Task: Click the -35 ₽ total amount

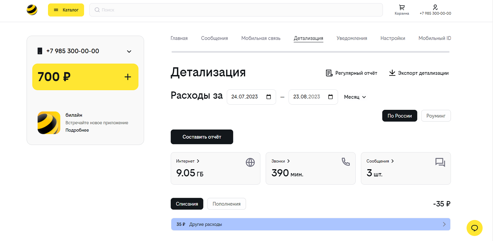Action: (442, 204)
